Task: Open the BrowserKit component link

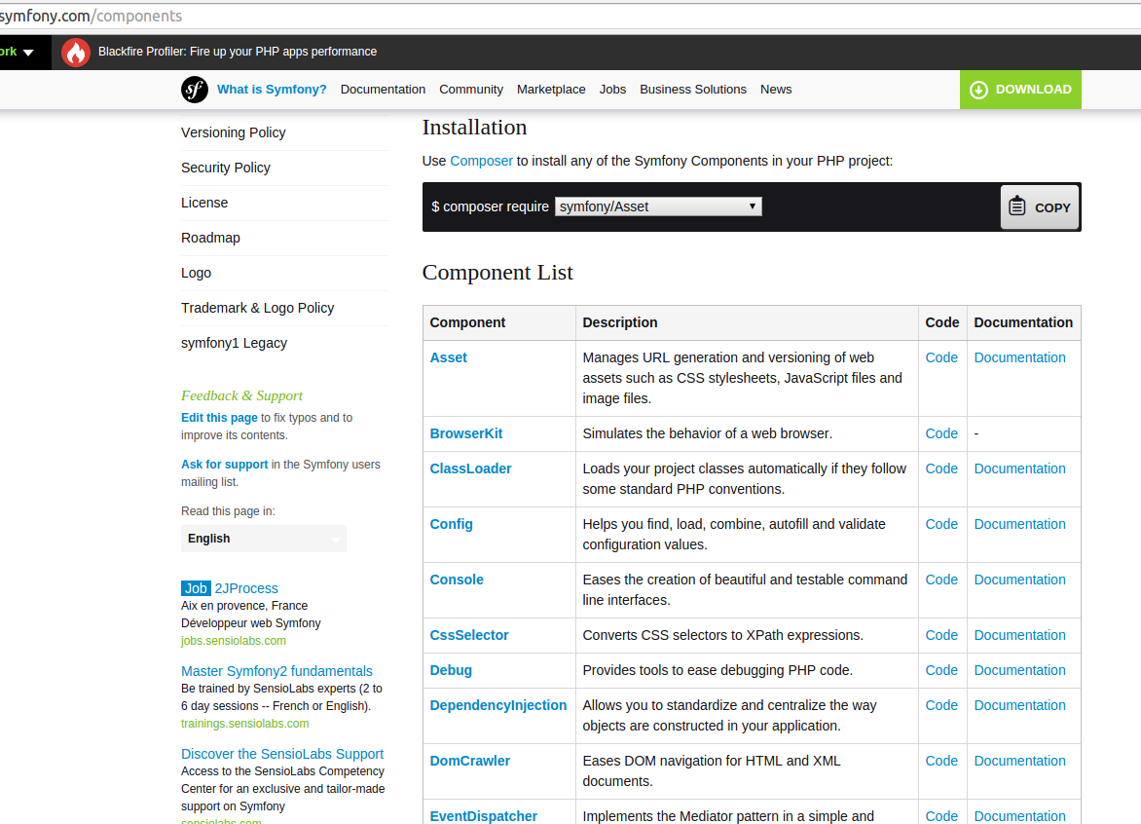Action: point(465,433)
